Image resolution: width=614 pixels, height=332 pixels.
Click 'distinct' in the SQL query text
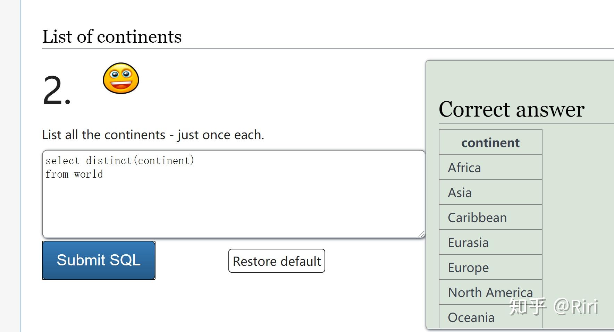(109, 161)
